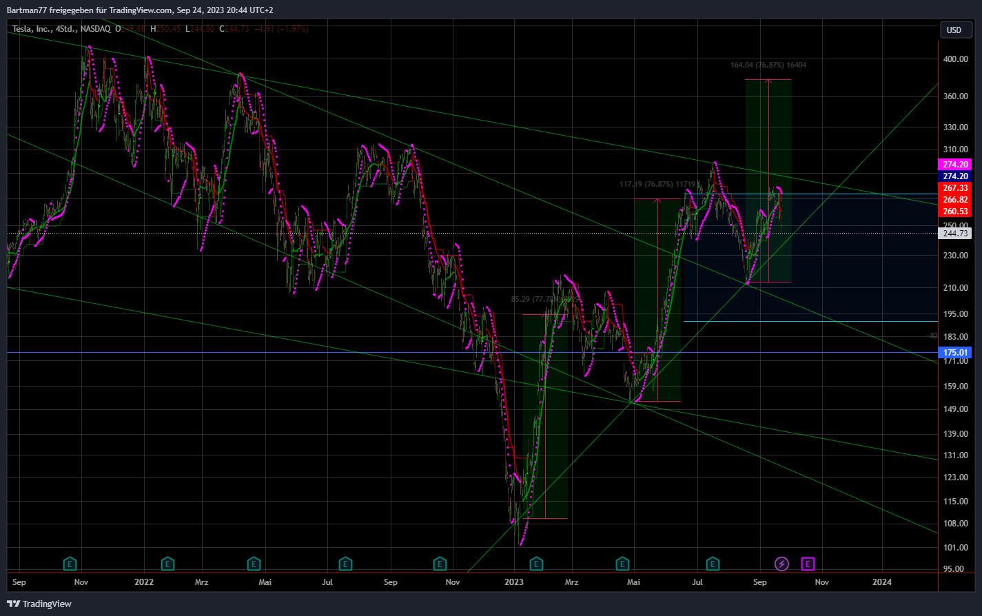The image size is (982, 616).
Task: Click the 310.00 price axis tick
Action: 956,150
